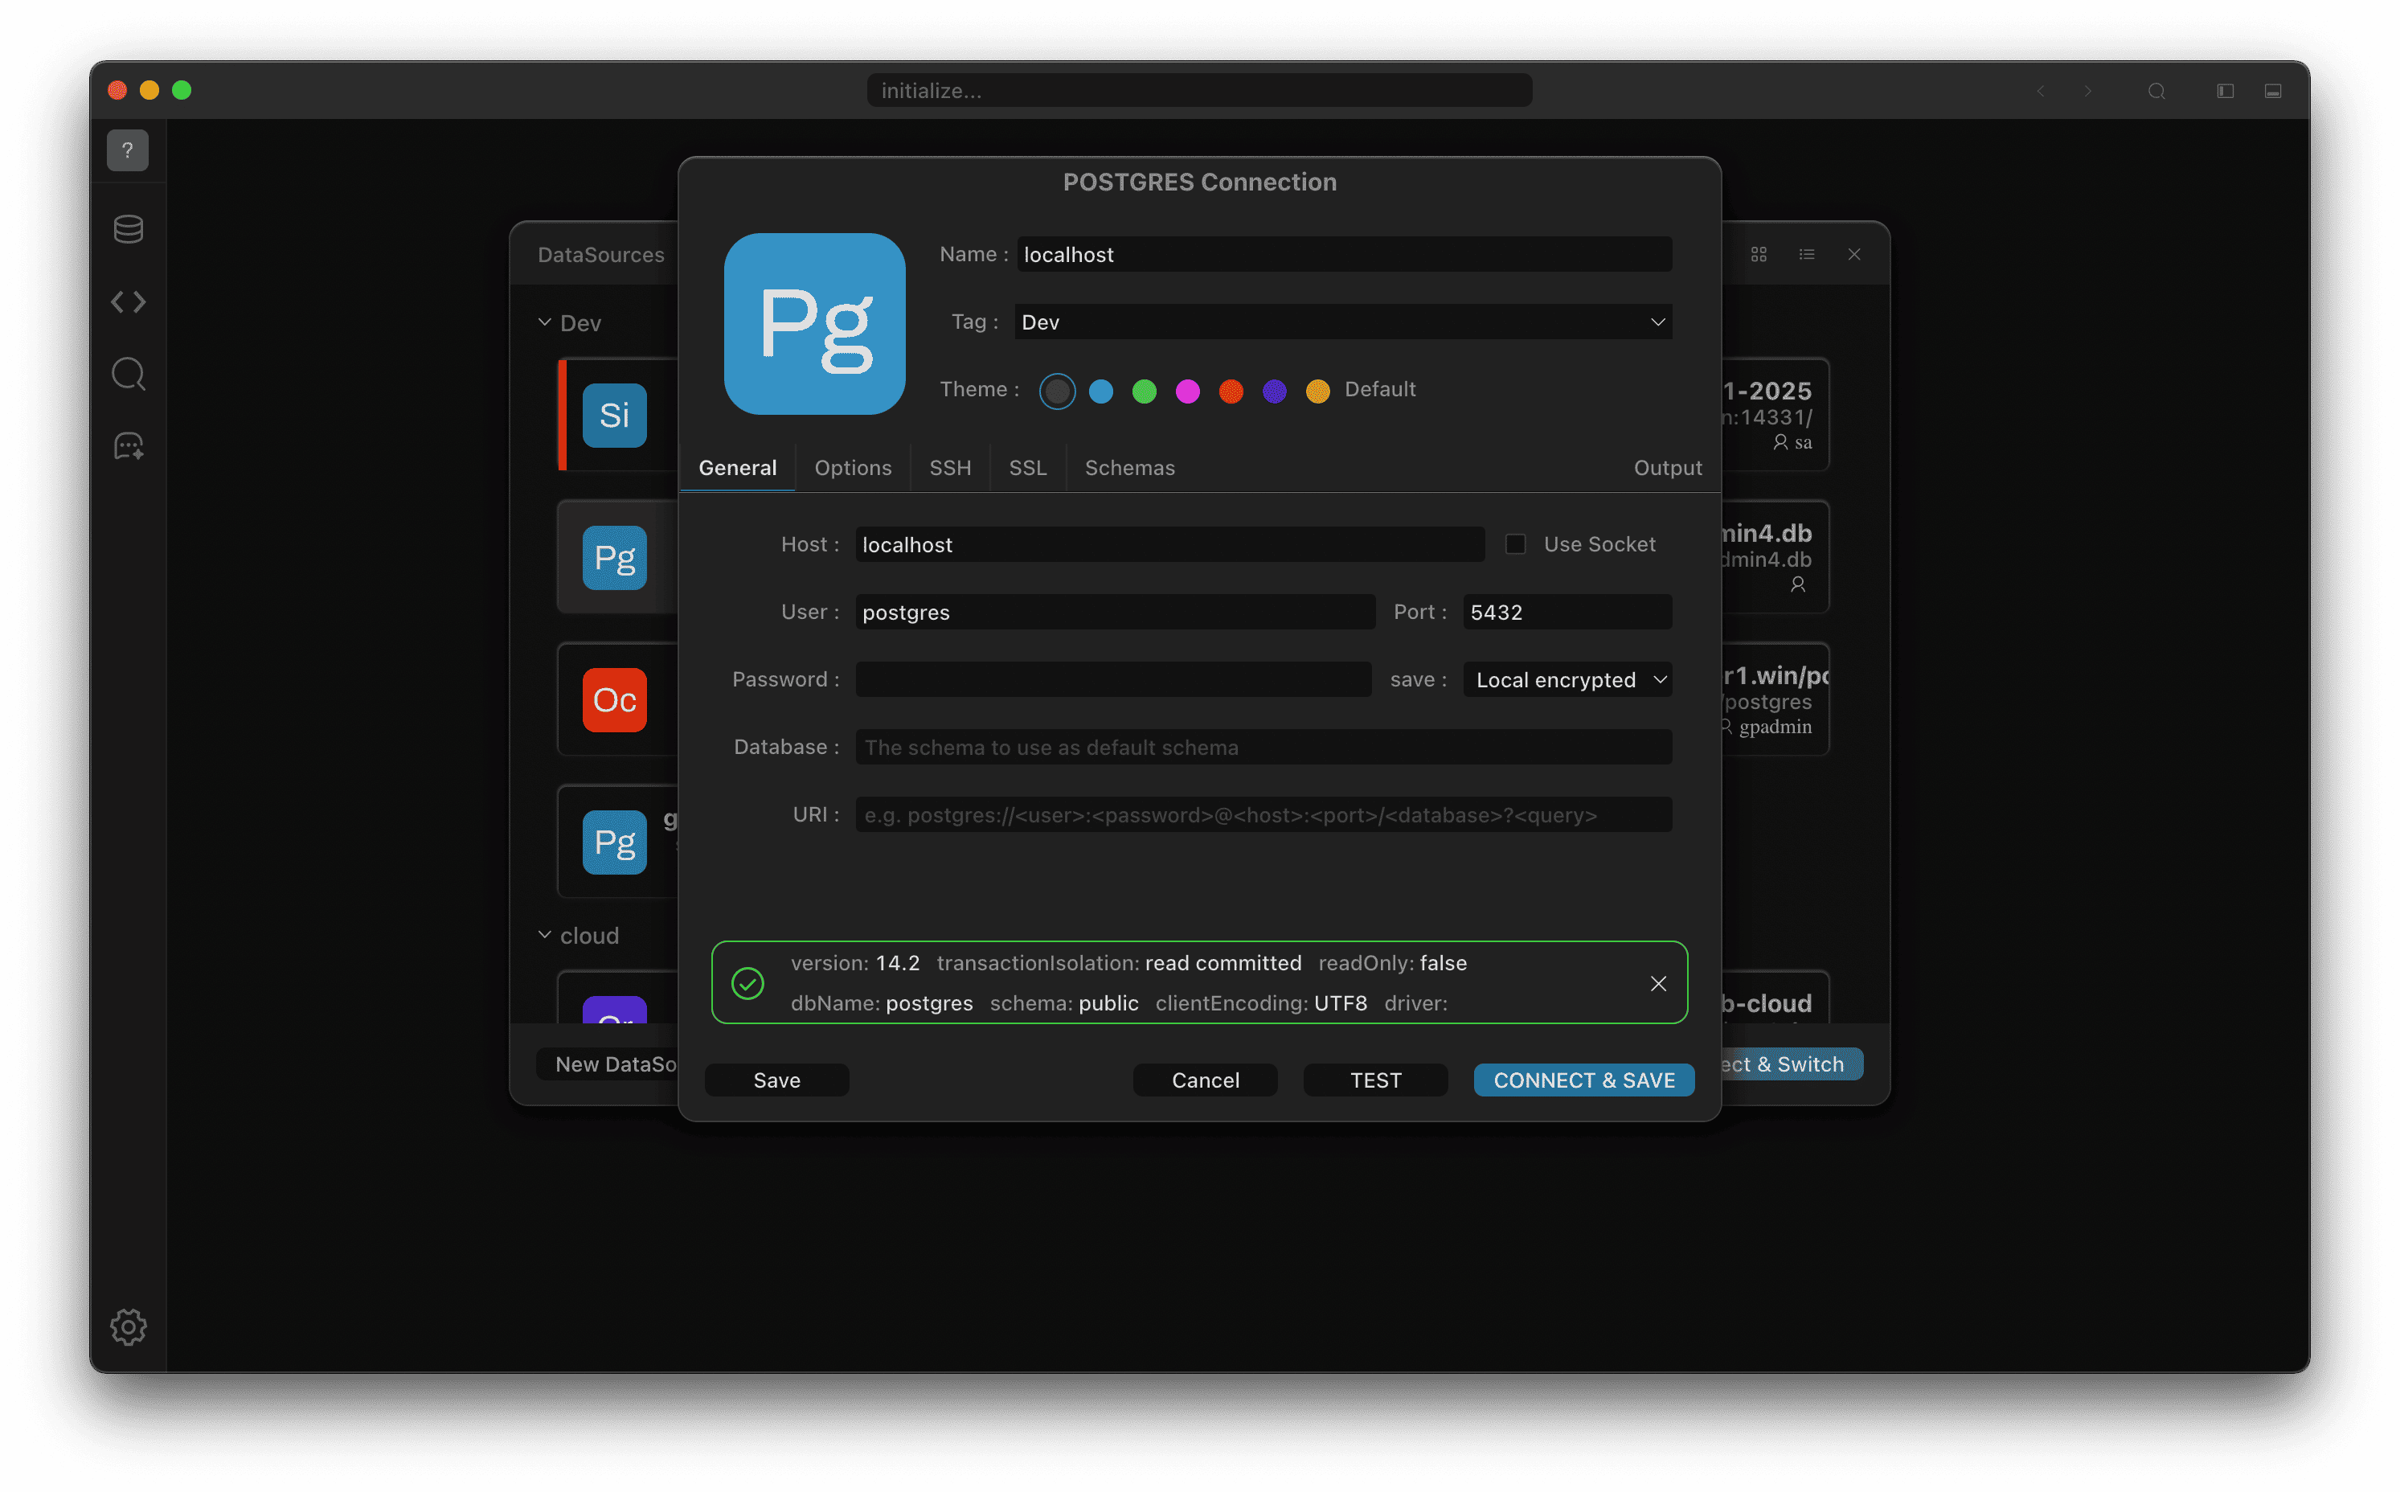Dismiss the connection test result banner
The image size is (2400, 1492).
pyautogui.click(x=1658, y=983)
